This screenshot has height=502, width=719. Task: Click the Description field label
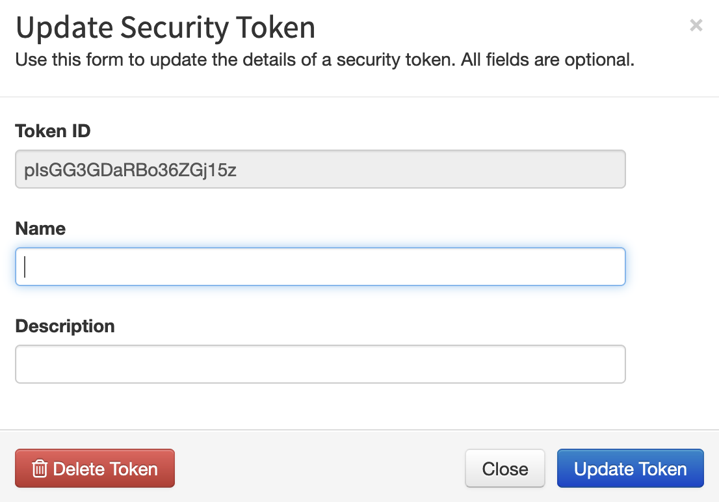[x=64, y=326]
